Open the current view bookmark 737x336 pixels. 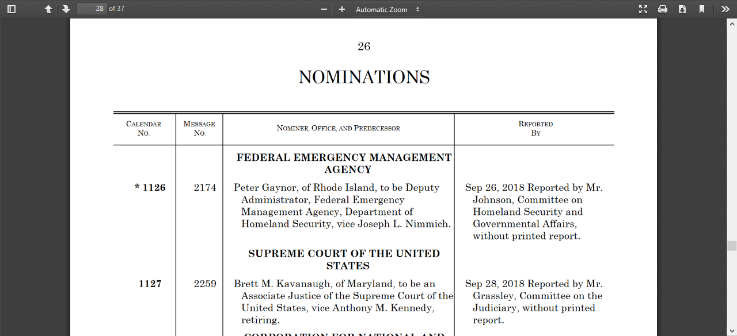click(x=702, y=9)
